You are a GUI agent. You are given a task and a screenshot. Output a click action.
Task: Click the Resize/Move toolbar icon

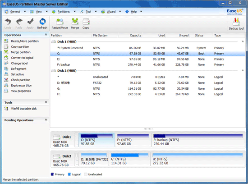coord(60,23)
